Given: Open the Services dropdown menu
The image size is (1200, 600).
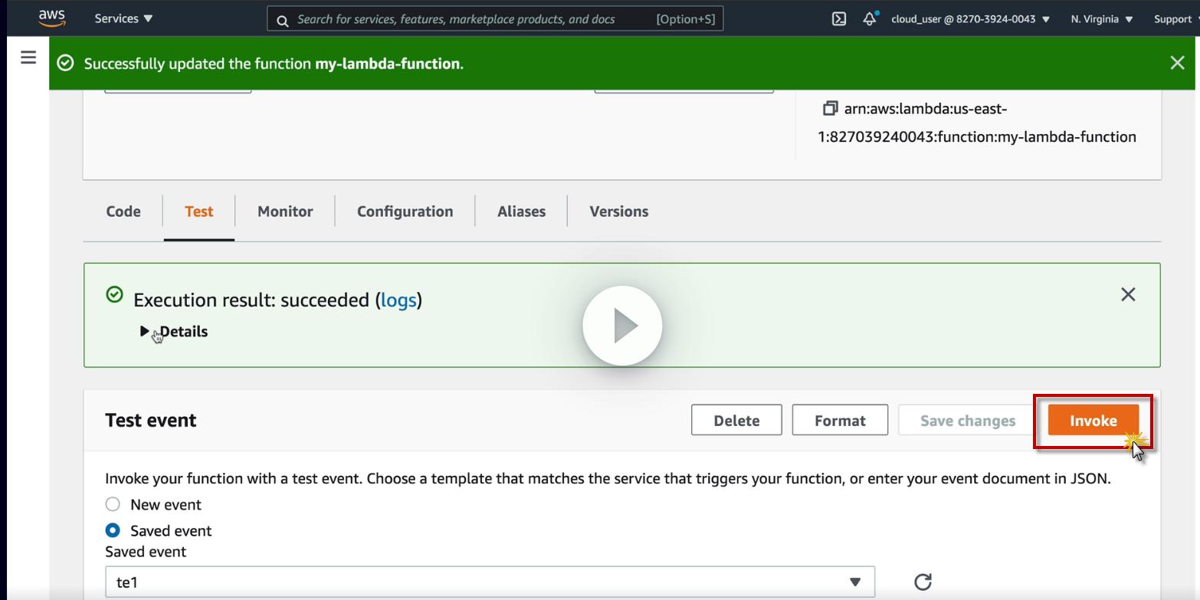Looking at the screenshot, I should [123, 18].
